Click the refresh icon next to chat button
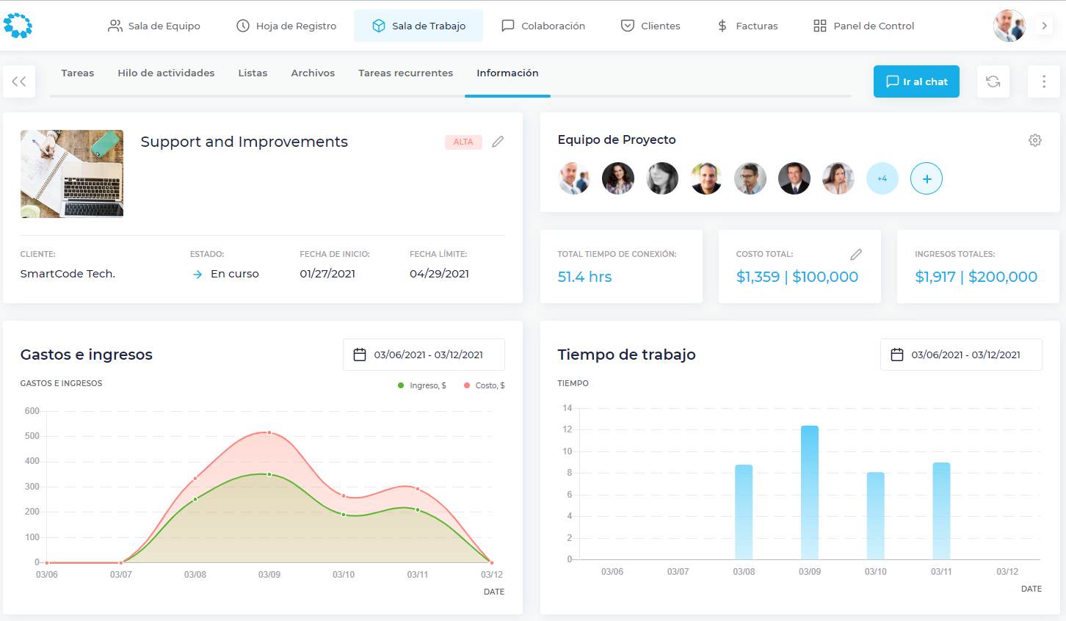 993,81
